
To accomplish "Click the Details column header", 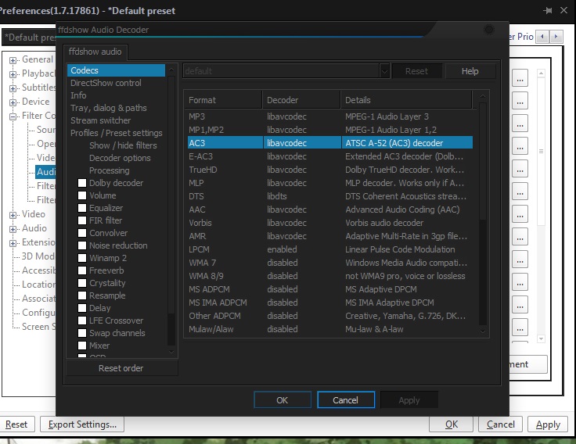I will coord(406,100).
